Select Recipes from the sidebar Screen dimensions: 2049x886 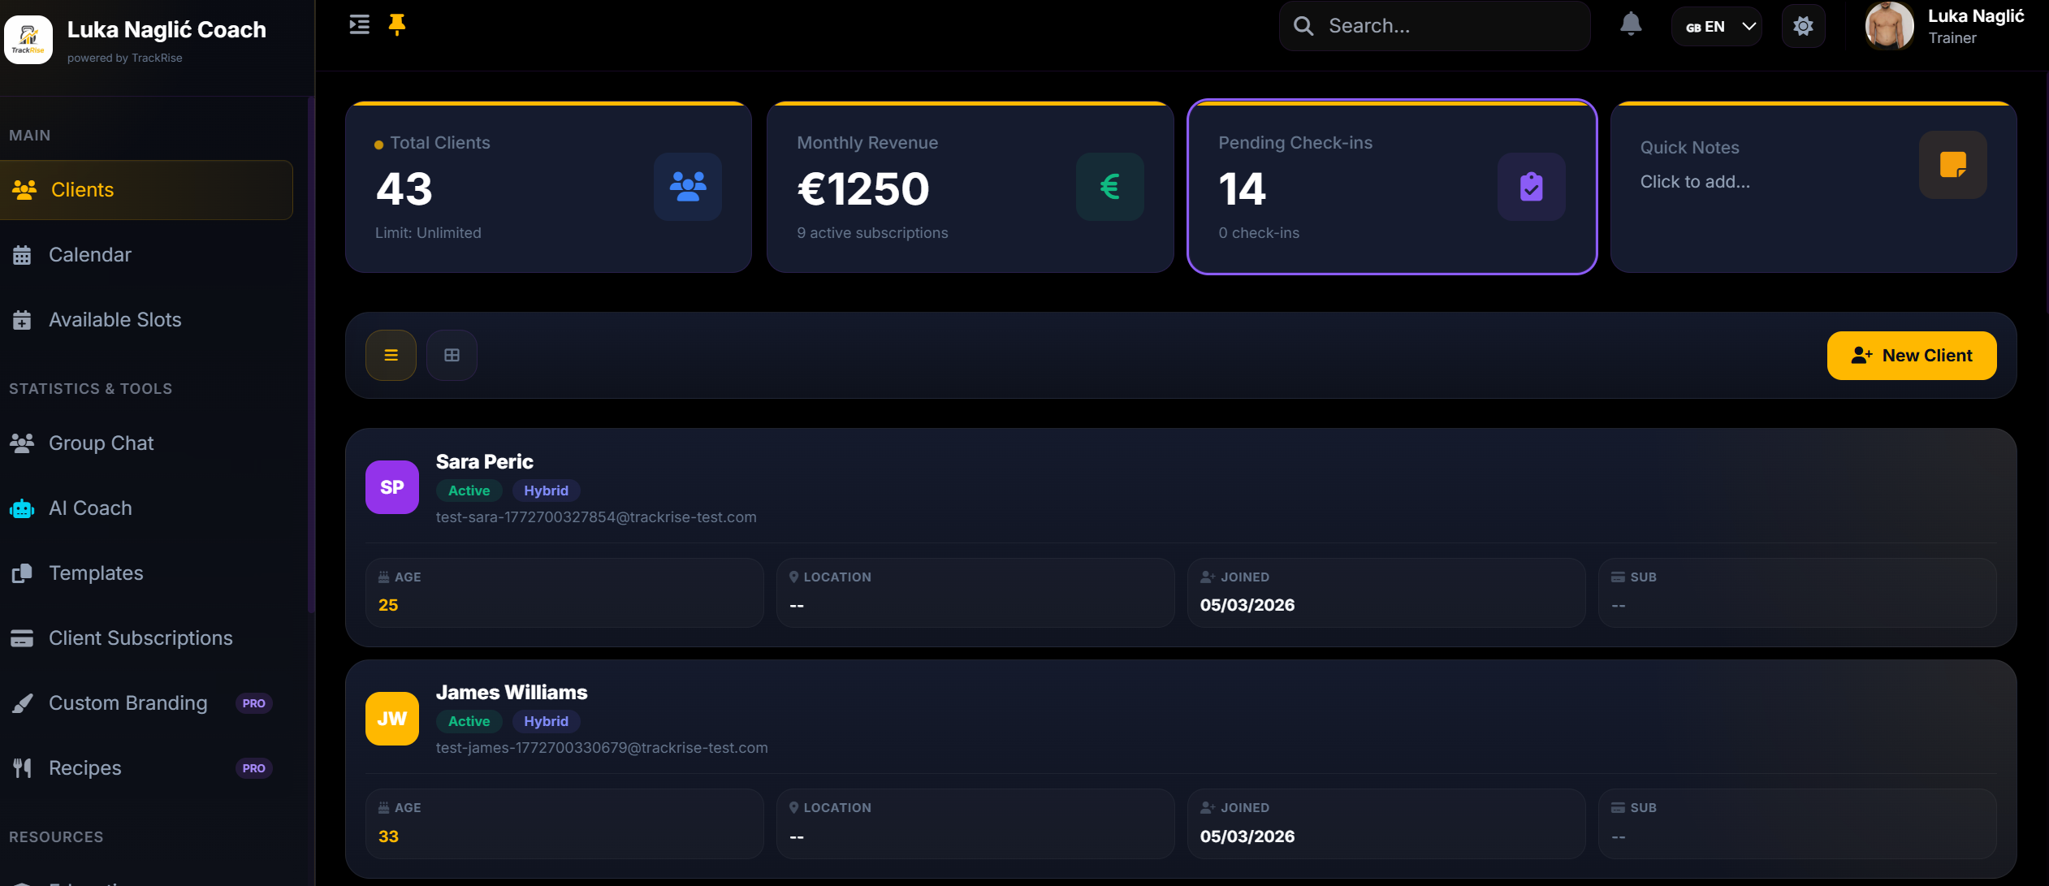84,767
